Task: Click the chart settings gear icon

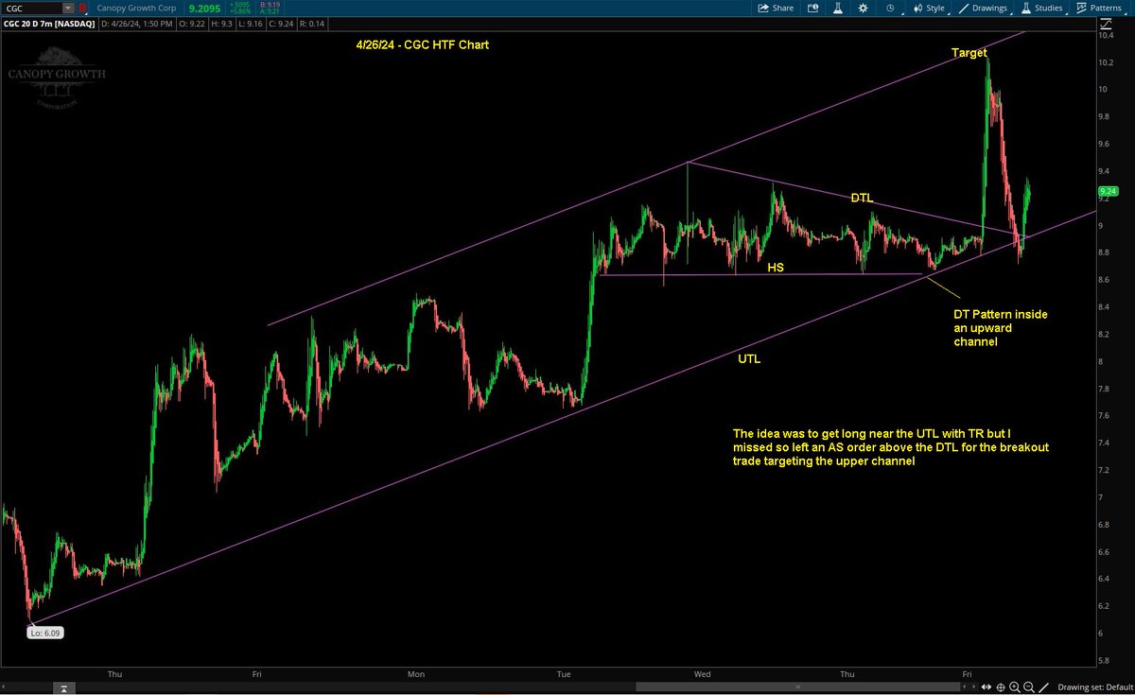Action: [863, 8]
